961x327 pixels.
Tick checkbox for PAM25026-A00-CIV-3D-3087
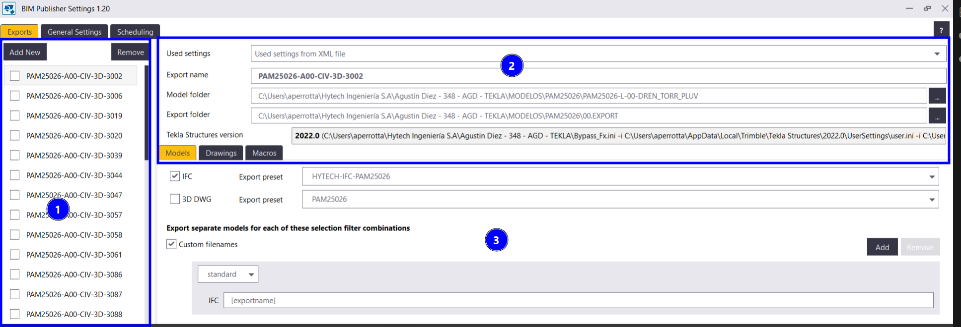click(15, 294)
